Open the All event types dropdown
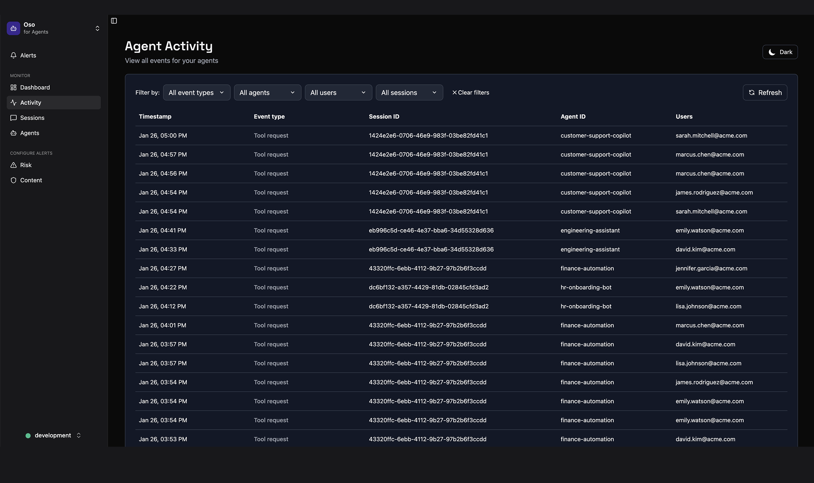Viewport: 814px width, 483px height. click(x=196, y=92)
